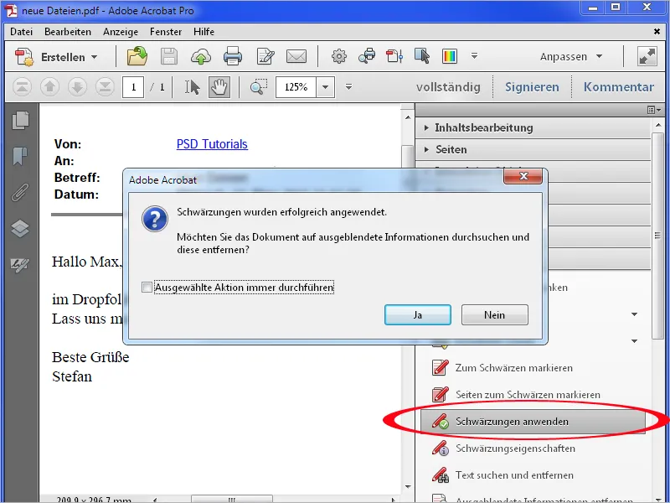Toggle full-screen reading mode arrows icon
Image resolution: width=670 pixels, height=503 pixels.
647,56
